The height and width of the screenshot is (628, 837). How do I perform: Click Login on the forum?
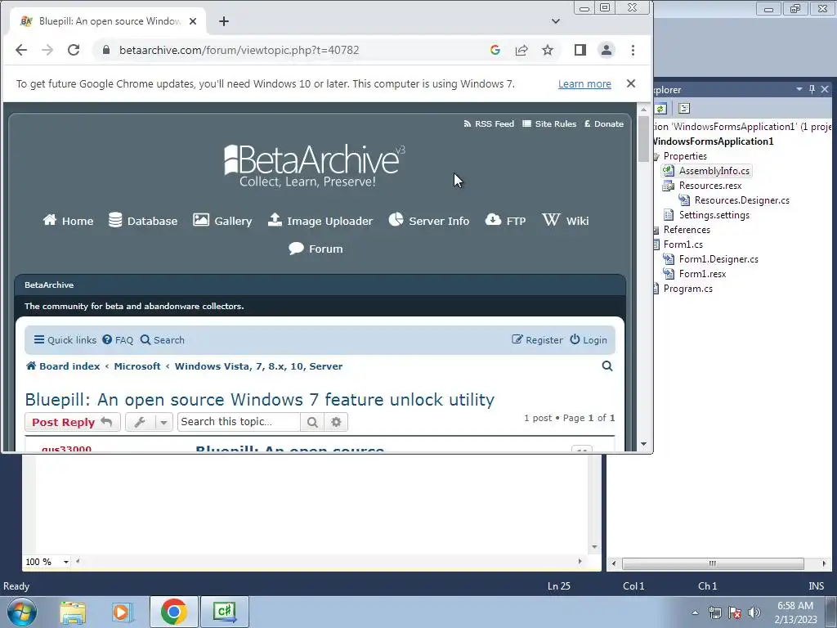(589, 340)
